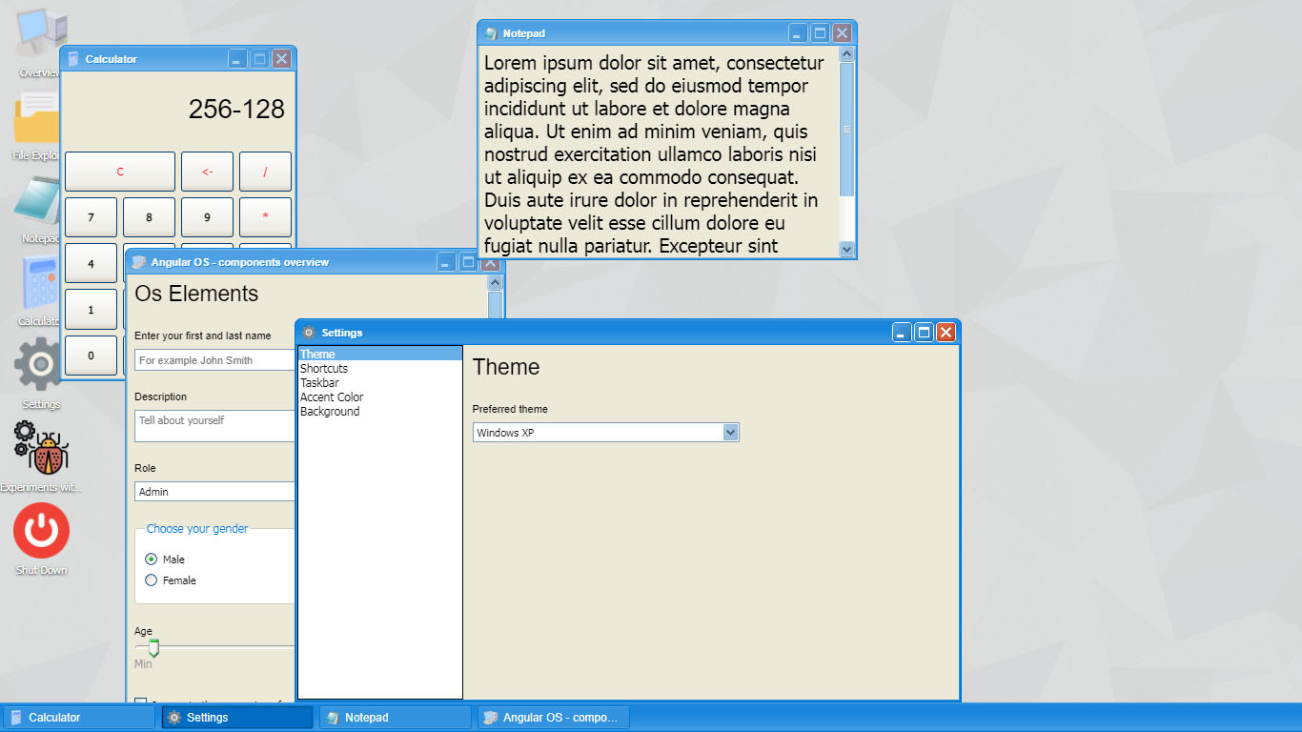Viewport: 1302px width, 732px height.
Task: Open the Role dropdown showing Admin
Action: click(214, 491)
